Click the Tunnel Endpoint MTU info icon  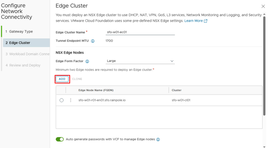(x=93, y=41)
